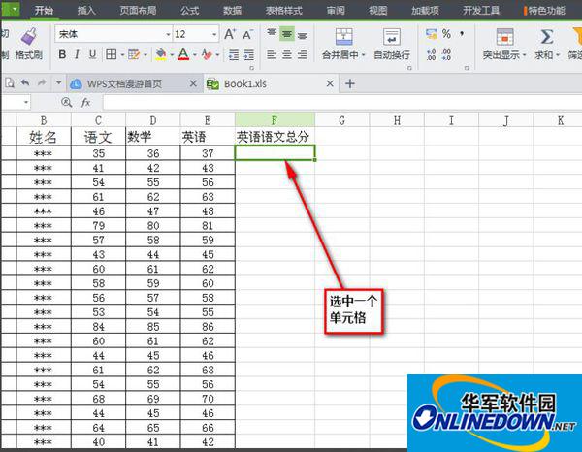The width and height of the screenshot is (582, 452).
Task: Open the 开发工具 ribbon tab
Action: [481, 10]
